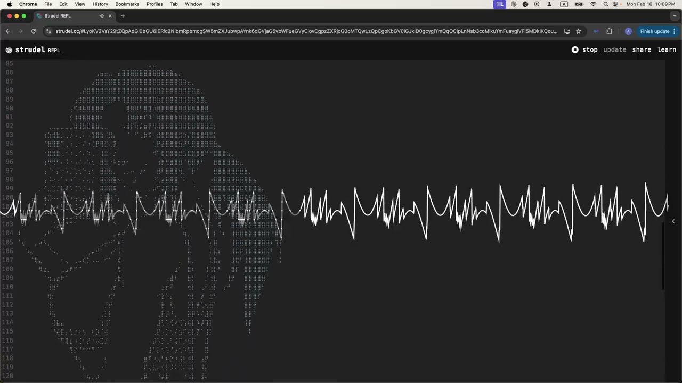Open Control Center icon in menu bar
Viewport: 682px width, 383px height.
(616, 4)
